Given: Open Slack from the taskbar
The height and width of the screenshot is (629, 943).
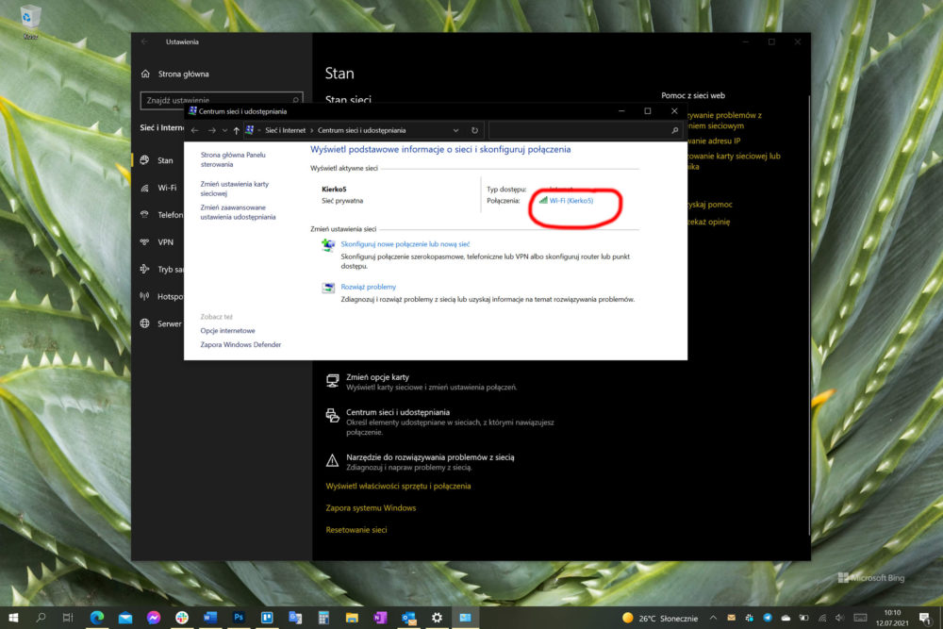Looking at the screenshot, I should [x=182, y=618].
